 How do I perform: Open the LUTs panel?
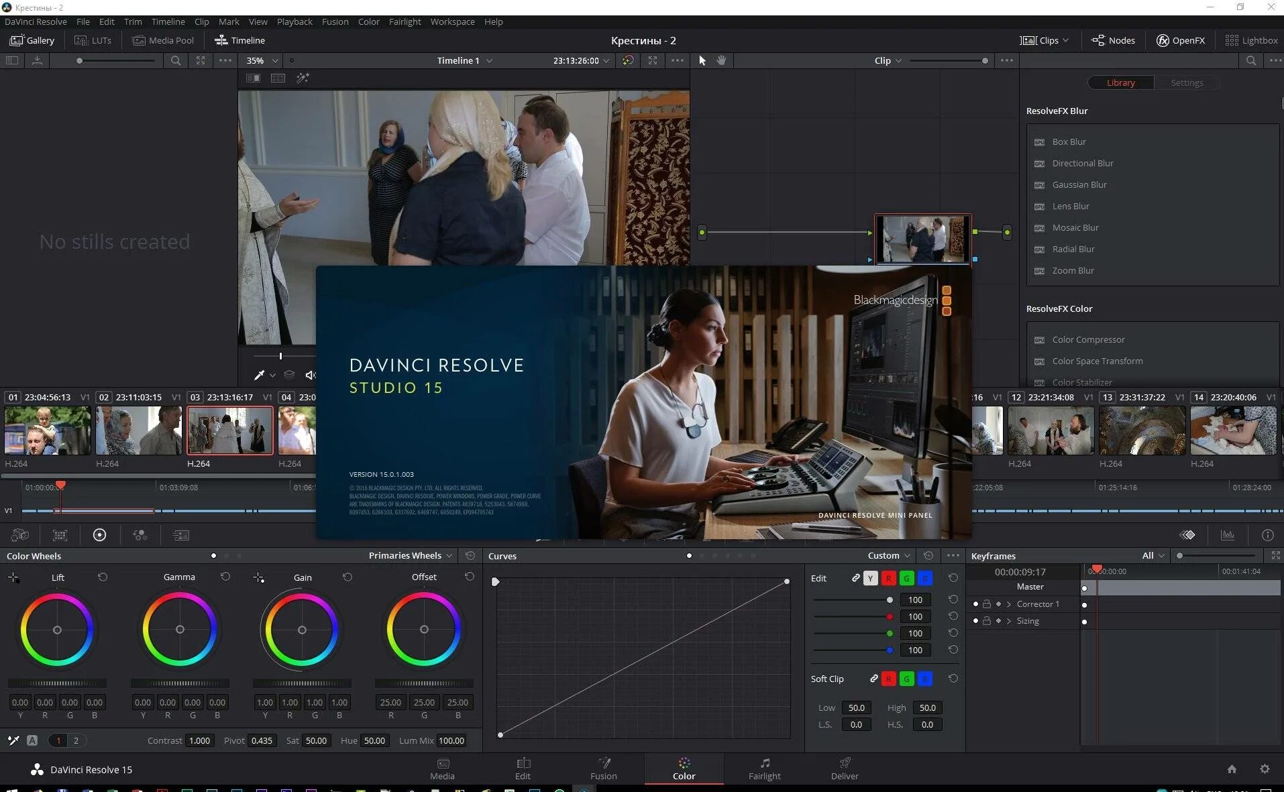pos(93,40)
